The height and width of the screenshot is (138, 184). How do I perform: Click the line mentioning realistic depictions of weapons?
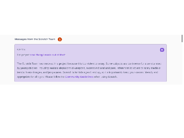89,68
